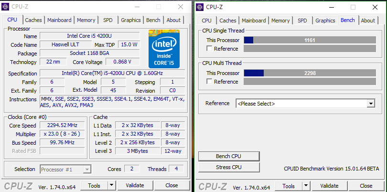Click the CPU-Z icon in right window title bar
The width and height of the screenshot is (387, 192).
click(199, 7)
